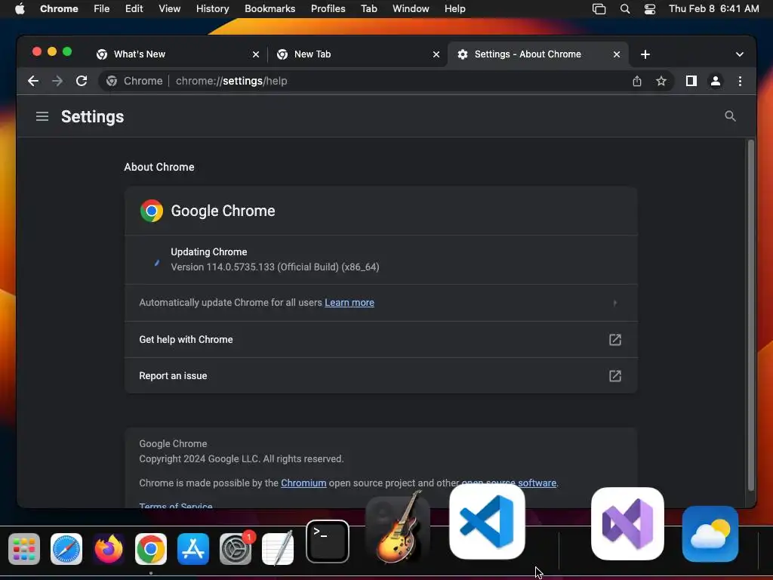Close the Settings - About Chrome tab
Screen dimensions: 773x580
pos(617,54)
